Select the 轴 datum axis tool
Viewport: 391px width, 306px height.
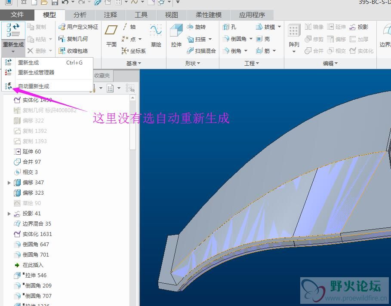click(x=129, y=27)
